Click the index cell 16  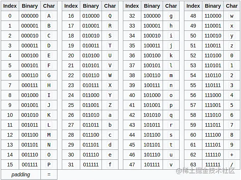71,16
